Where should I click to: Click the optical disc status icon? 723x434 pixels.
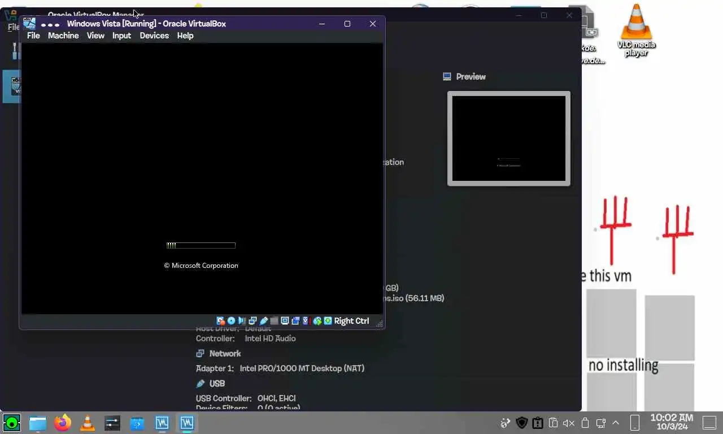[x=231, y=321]
